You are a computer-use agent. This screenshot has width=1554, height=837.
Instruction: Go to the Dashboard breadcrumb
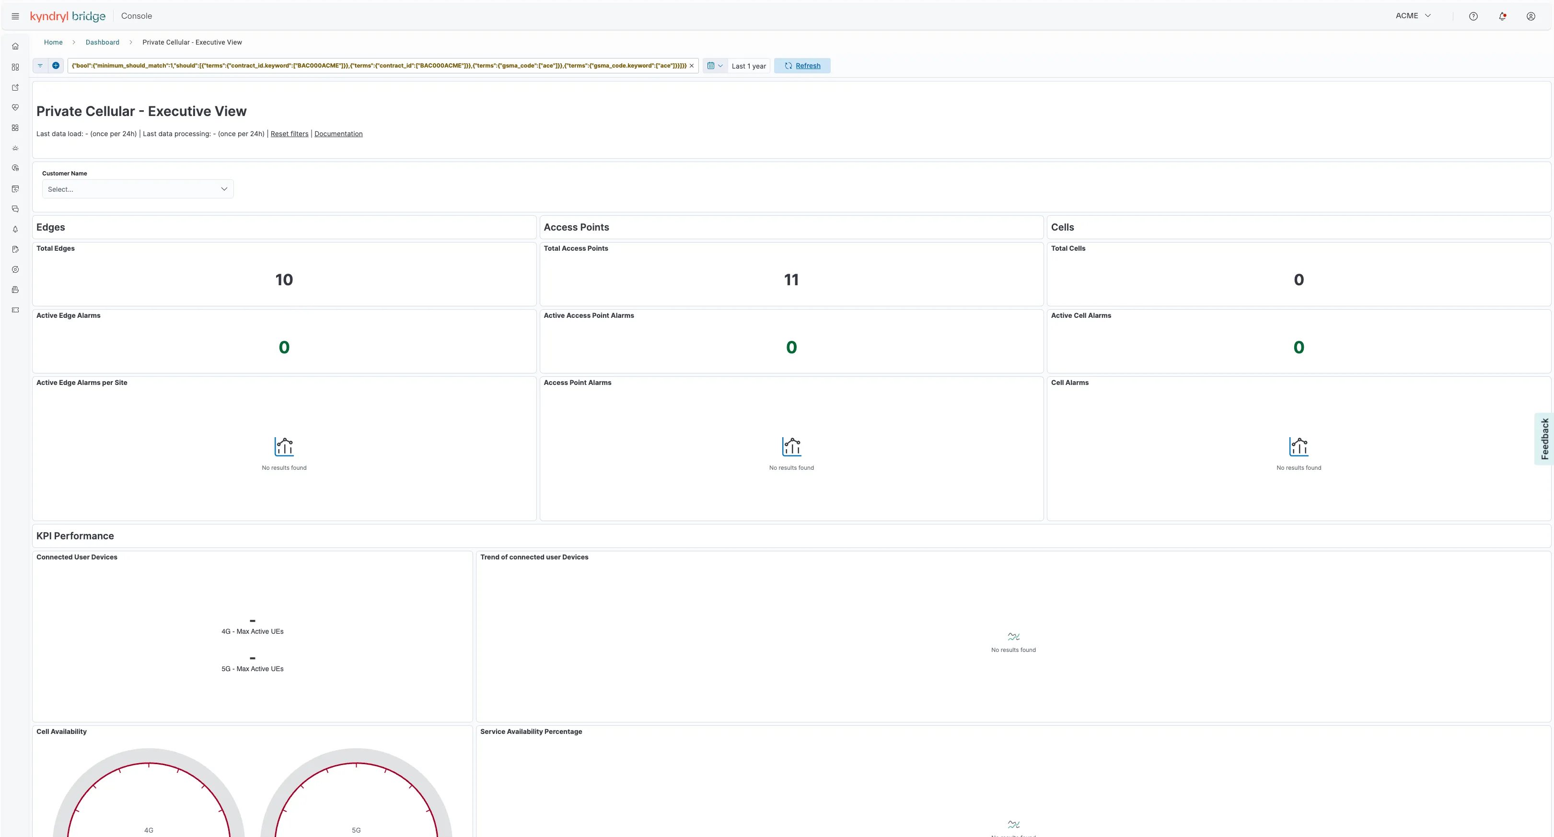103,42
